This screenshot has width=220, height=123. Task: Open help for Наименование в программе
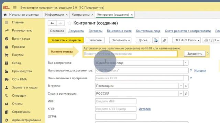coord(191,78)
